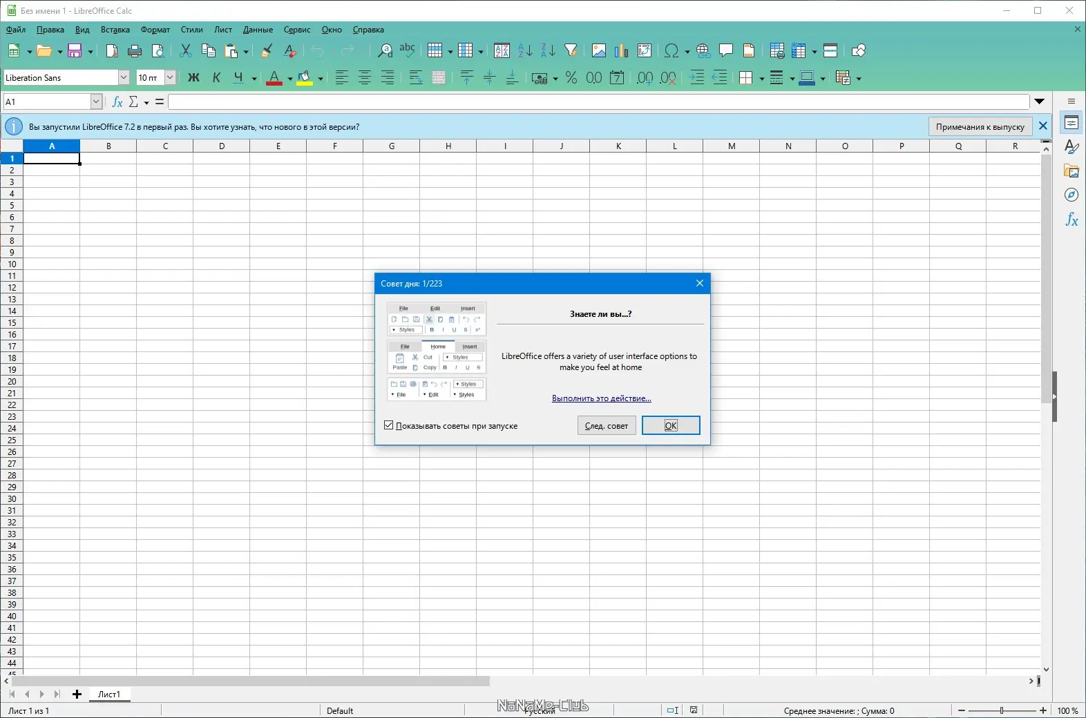The height and width of the screenshot is (718, 1086).
Task: Adjust the zoom slider in status bar
Action: (1002, 710)
